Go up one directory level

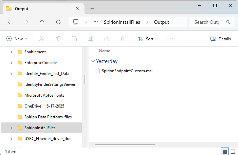(x=42, y=22)
